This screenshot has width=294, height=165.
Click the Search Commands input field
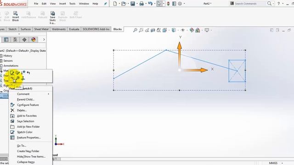coord(250,4)
